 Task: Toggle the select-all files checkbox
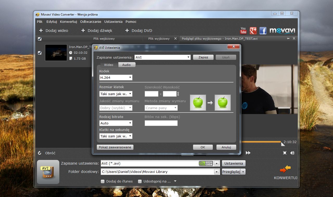[40, 39]
